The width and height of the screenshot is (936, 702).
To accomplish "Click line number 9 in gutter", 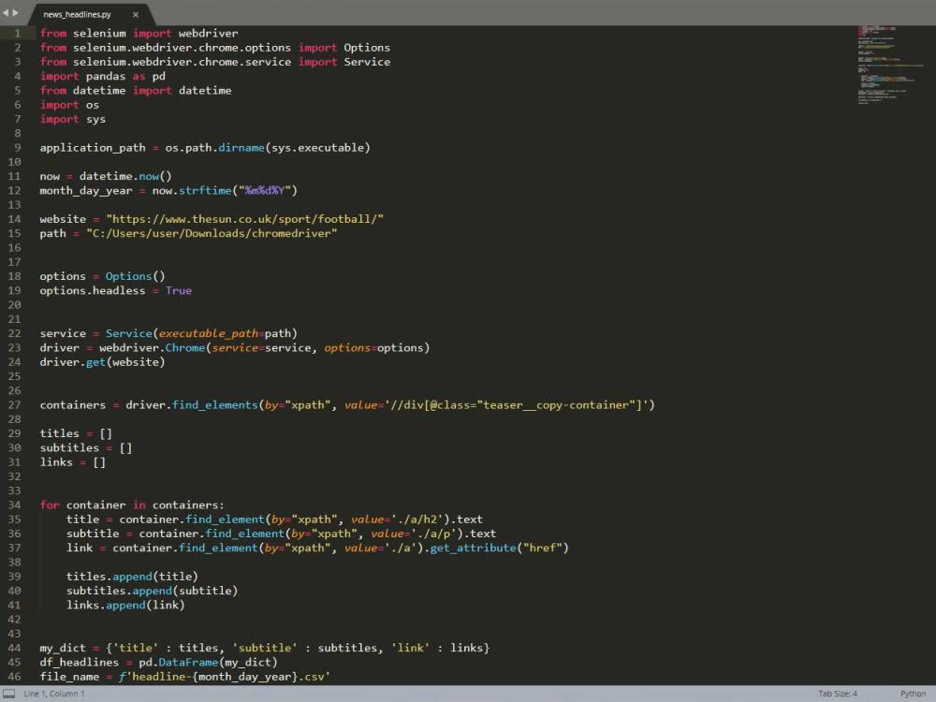I will point(17,148).
